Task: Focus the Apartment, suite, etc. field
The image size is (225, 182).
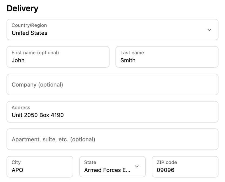Action: pos(112,139)
